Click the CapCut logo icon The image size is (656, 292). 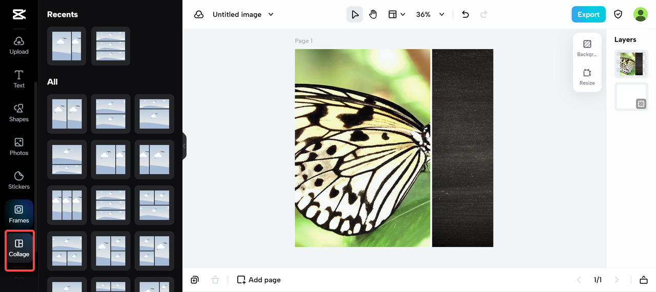click(x=19, y=14)
